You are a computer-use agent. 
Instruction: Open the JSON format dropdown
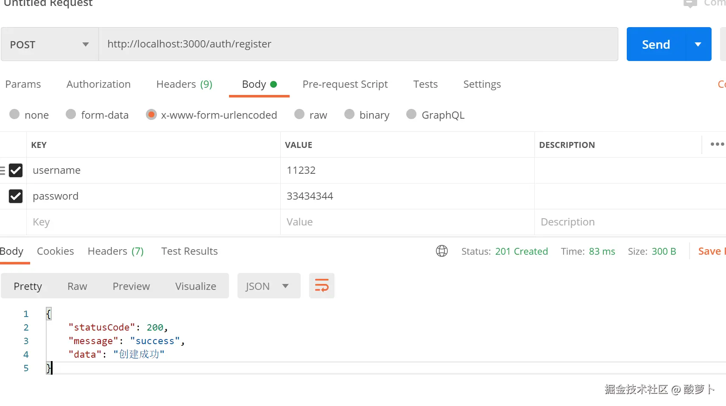click(x=269, y=286)
